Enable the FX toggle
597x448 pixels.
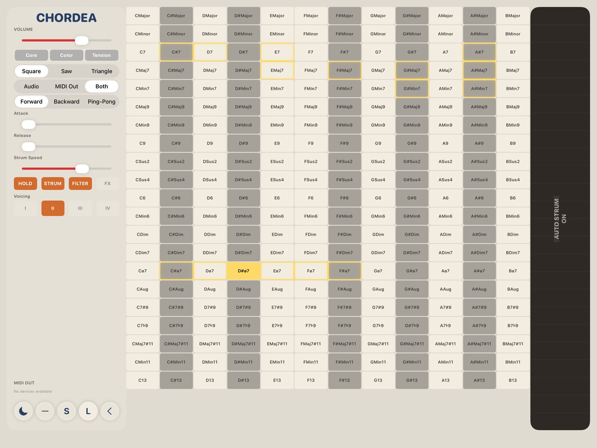[107, 183]
